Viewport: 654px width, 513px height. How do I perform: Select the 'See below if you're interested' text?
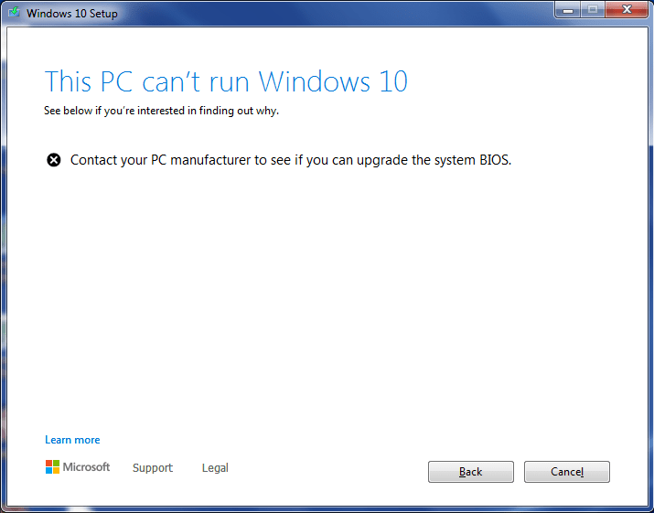(161, 111)
